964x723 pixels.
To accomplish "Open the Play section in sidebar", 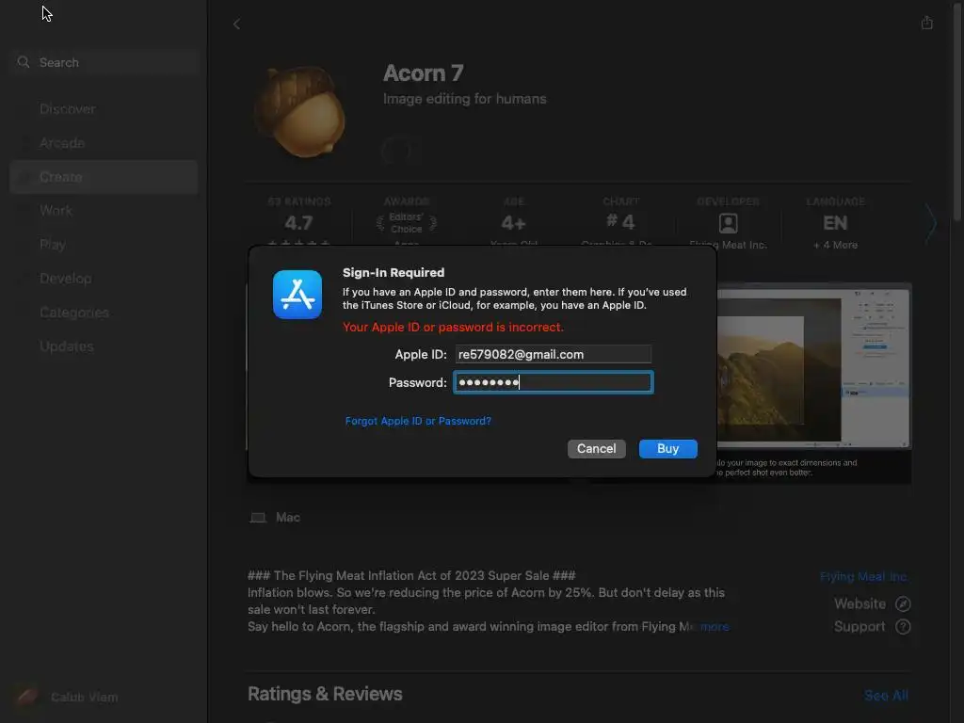I will pos(53,245).
